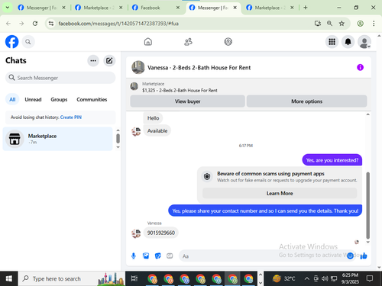Click the message text field Aa
382x286 pixels.
pos(262,256)
